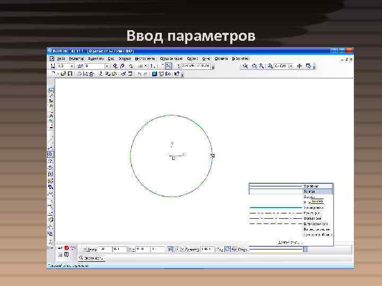Click the Segment line tool above Circle tool
Image resolution: width=382 pixels, height=286 pixels.
click(50, 147)
